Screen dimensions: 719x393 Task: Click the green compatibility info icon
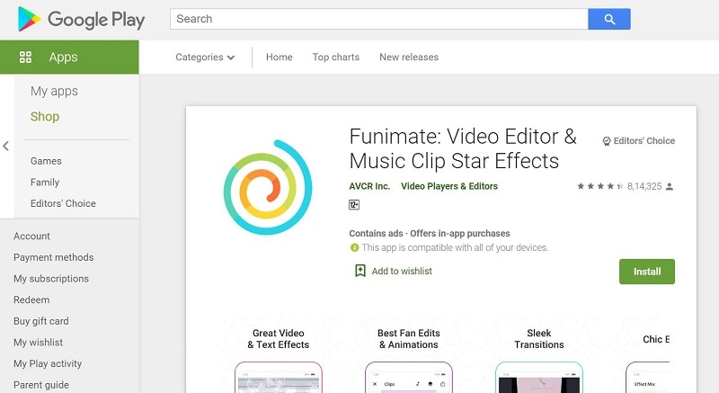354,247
